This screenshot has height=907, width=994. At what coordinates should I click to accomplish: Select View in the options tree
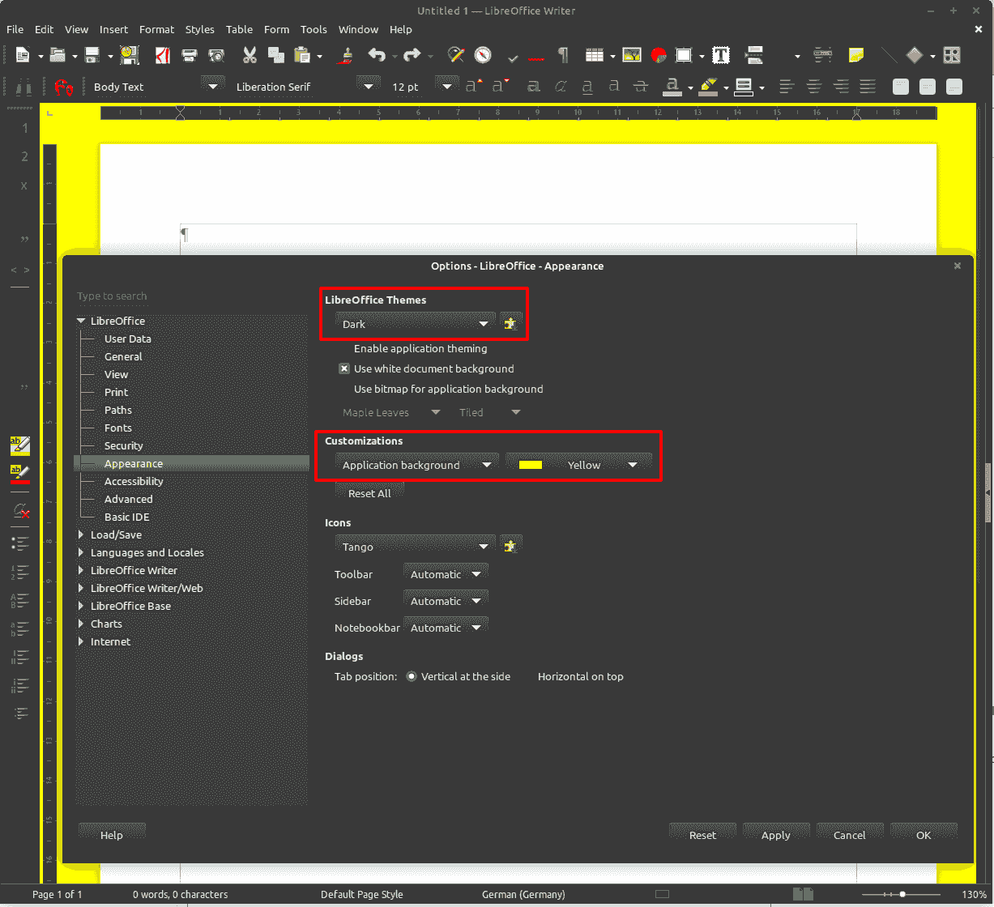[116, 374]
